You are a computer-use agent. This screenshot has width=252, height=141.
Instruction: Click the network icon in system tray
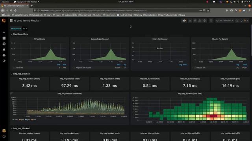click(x=231, y=2)
